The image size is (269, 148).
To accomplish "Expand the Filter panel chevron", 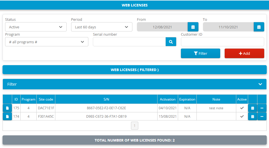I will tap(260, 84).
